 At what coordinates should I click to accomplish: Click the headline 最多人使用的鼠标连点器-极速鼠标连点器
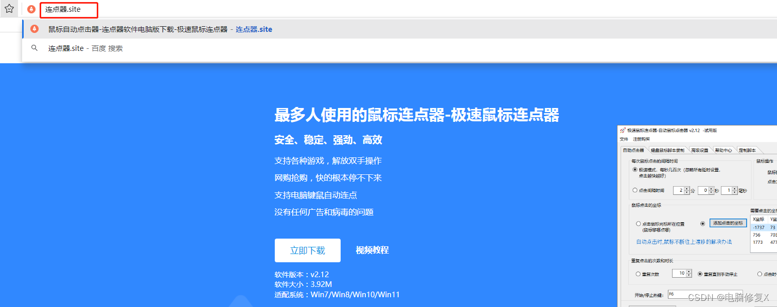click(x=416, y=115)
